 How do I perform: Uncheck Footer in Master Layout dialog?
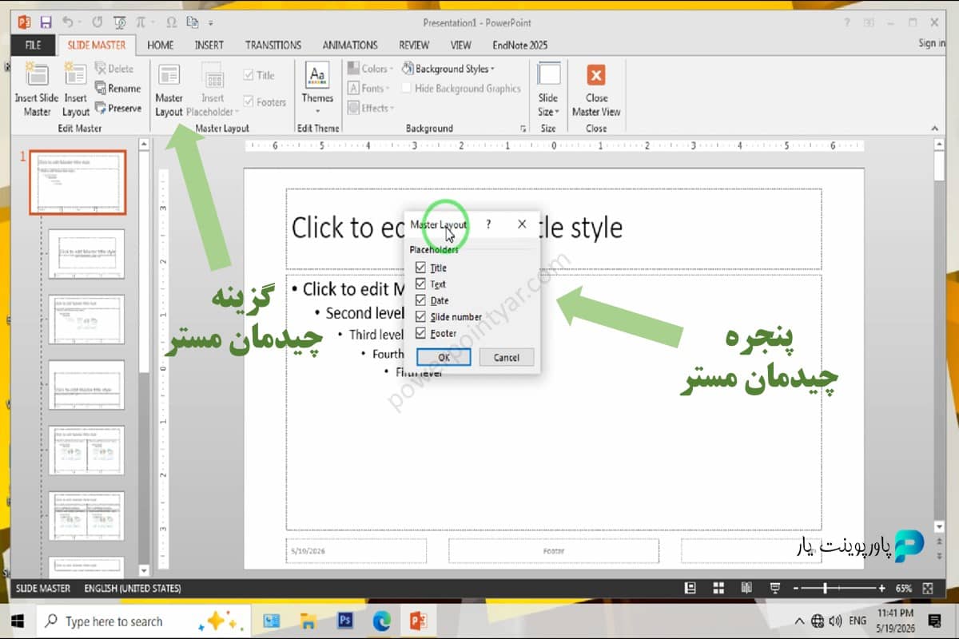coord(420,333)
